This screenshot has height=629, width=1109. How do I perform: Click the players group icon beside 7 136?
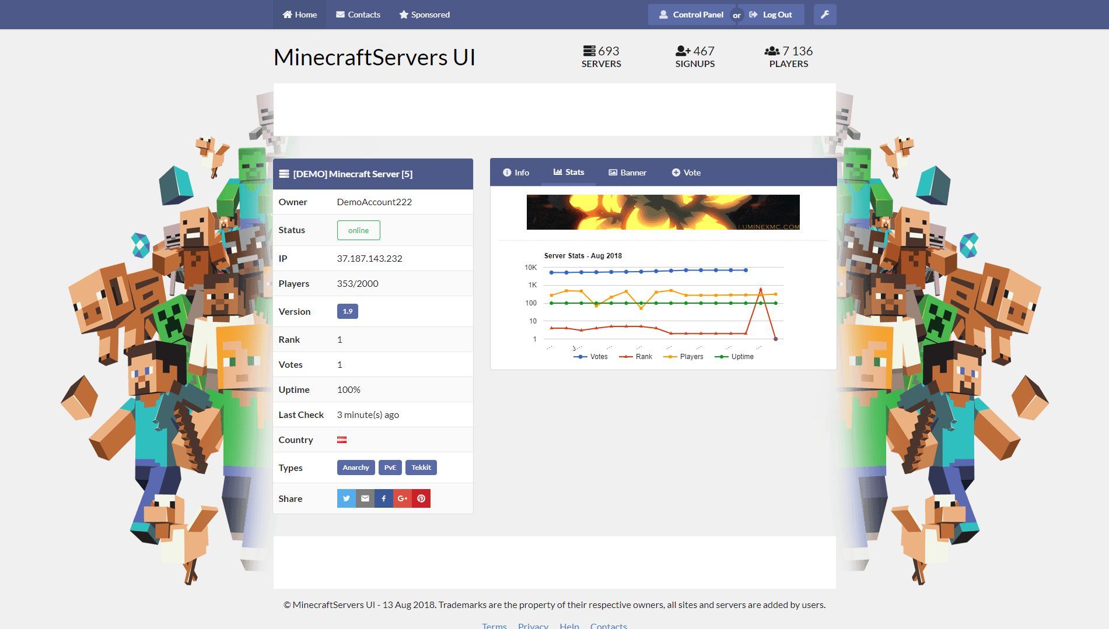pos(772,51)
